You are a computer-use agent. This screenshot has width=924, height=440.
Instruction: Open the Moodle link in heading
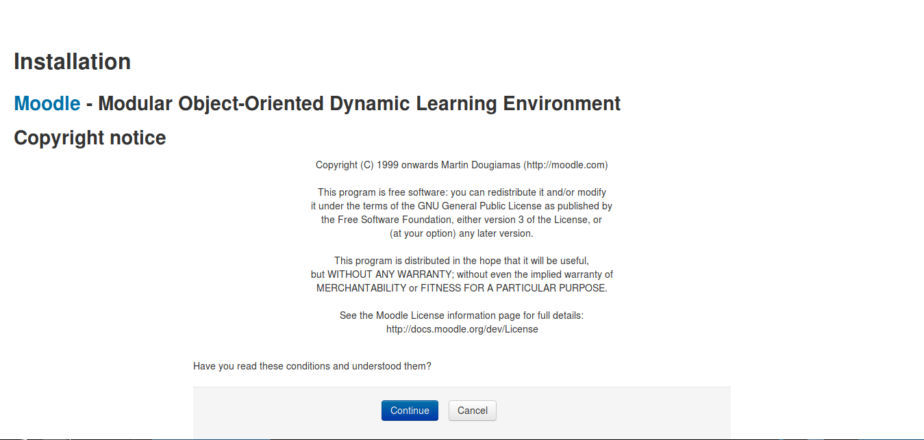(x=47, y=103)
